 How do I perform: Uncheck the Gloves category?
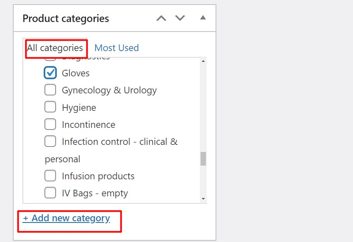coord(50,73)
